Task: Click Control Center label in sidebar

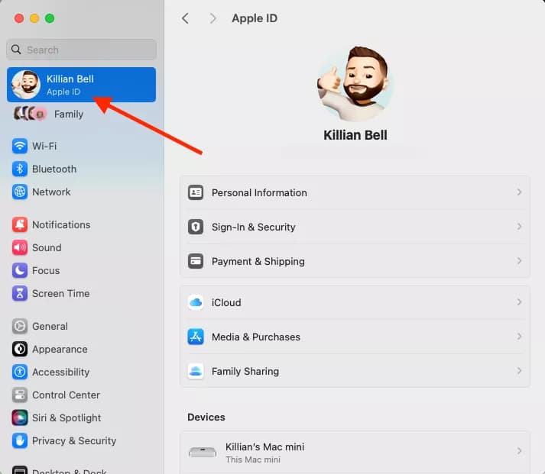Action: coord(66,395)
